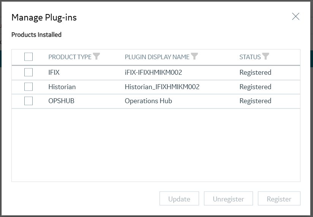Click the Historian product type cell

[x=62, y=87]
